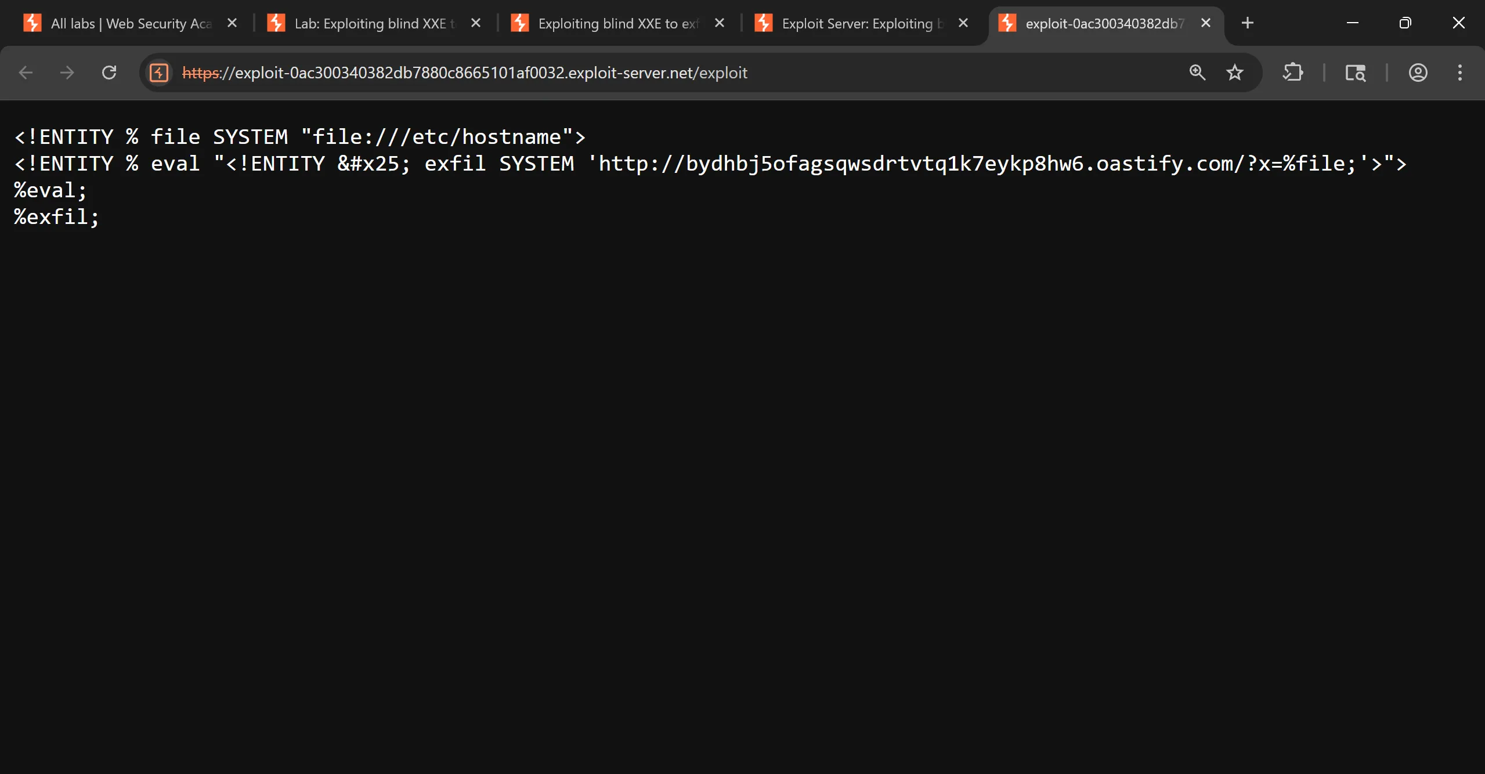Close the All labs tab
Screen dimensions: 1485x774
point(232,23)
